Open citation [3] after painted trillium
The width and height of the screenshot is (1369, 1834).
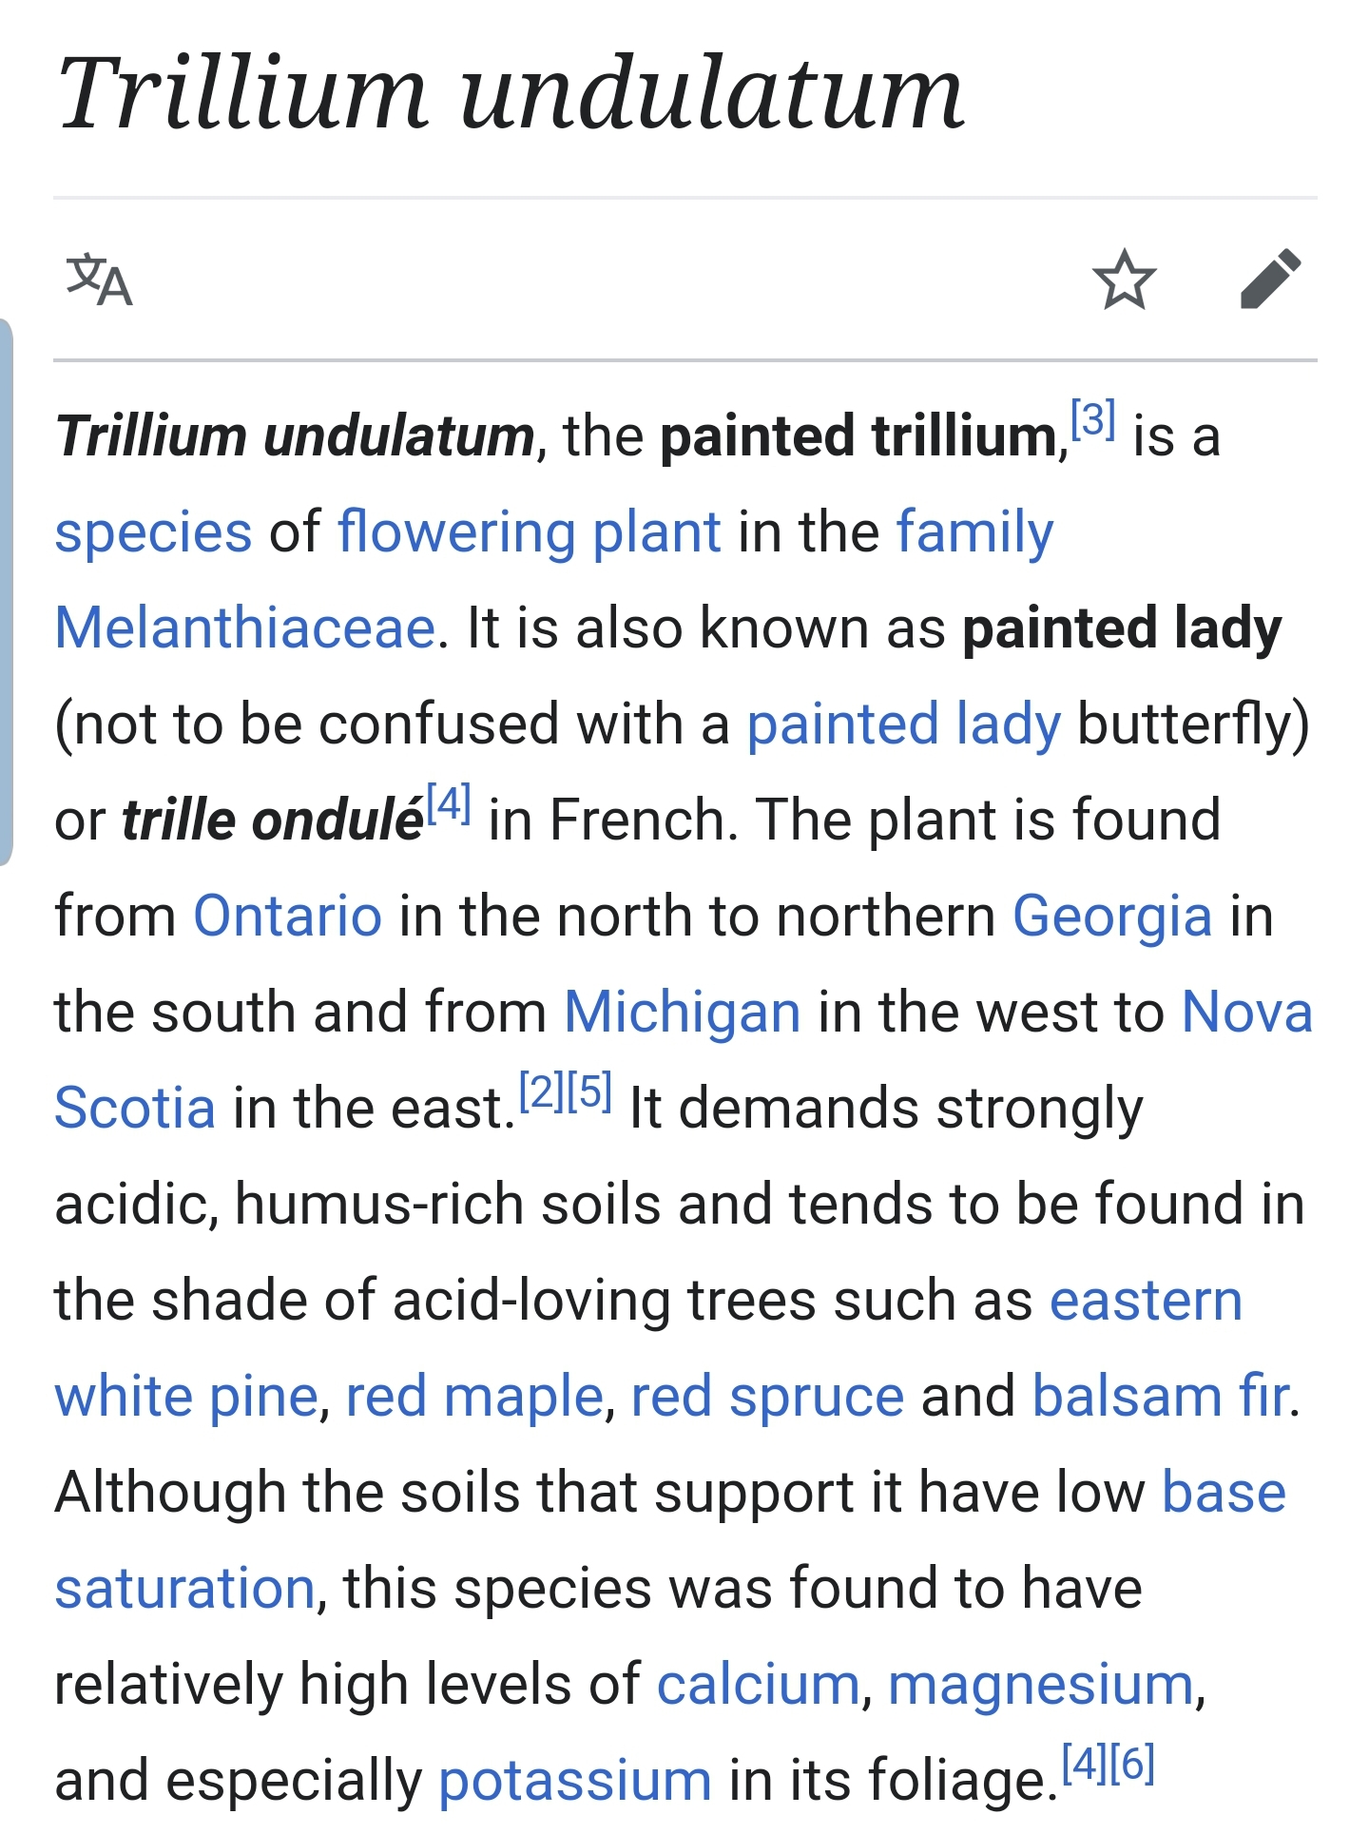pos(1092,419)
